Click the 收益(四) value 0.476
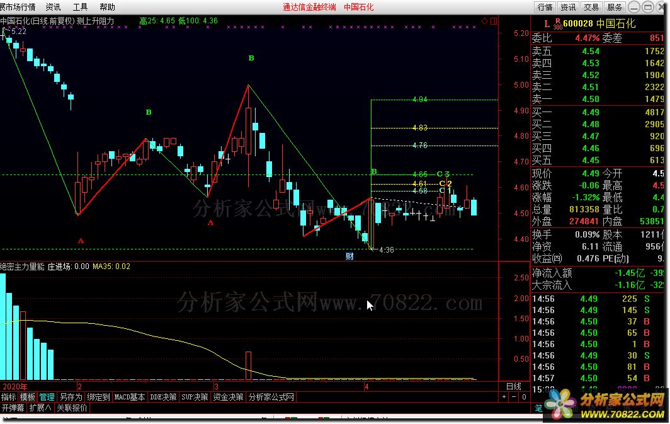 pos(588,258)
